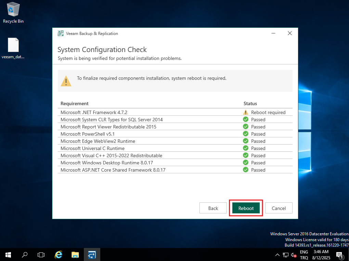
Task: Click green check for Windows Desktop Runtime
Action: pos(246,162)
